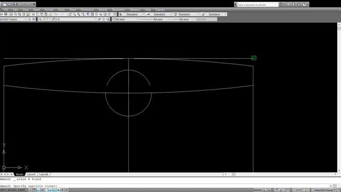Click the Dimension Style icon
Image resolution: width=341 pixels, height=192 pixels.
point(148,14)
